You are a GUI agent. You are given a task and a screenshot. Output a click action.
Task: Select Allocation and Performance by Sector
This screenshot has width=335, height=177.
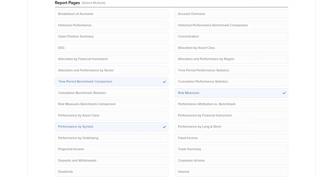111,70
